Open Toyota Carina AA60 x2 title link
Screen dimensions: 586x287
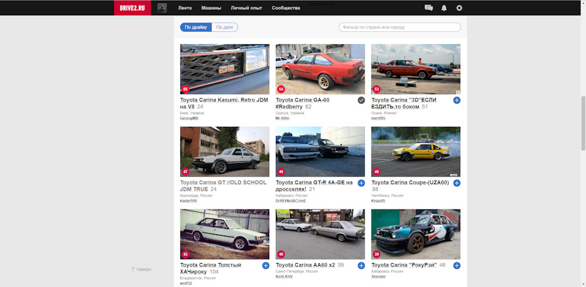pyautogui.click(x=305, y=265)
